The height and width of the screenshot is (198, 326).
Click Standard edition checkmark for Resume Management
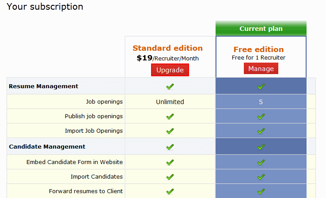[170, 86]
